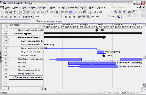Click the Gantt chart horizontal scrollbar thumb
146x95 pixels.
click(x=119, y=89)
